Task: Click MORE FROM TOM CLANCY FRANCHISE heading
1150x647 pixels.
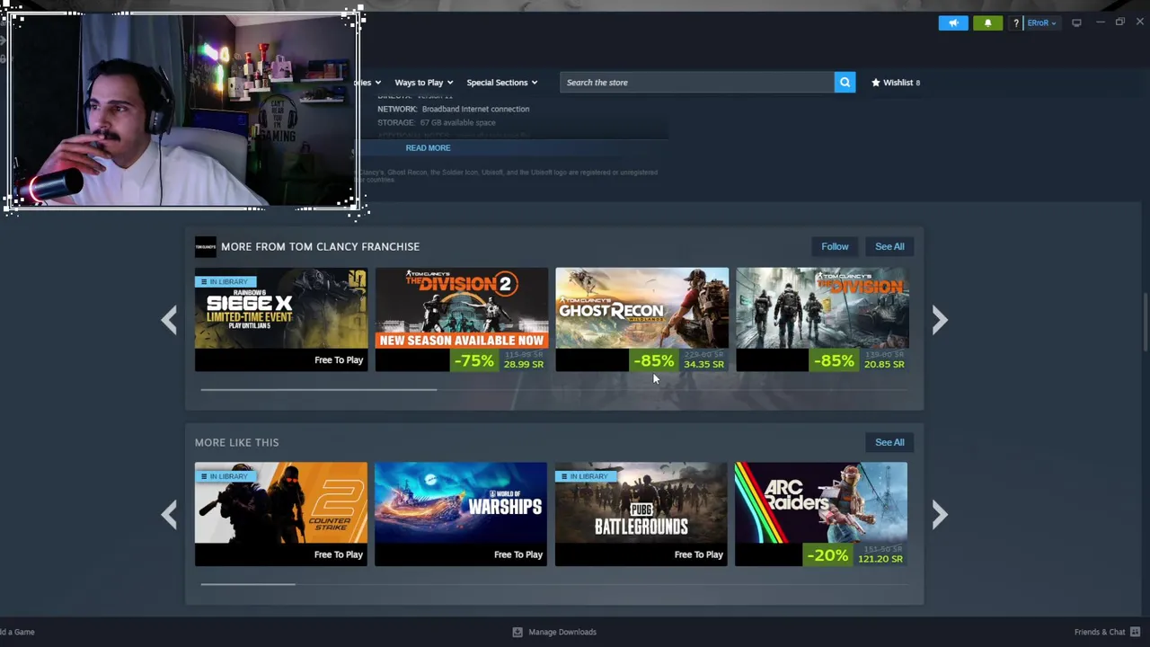Action: coord(320,246)
